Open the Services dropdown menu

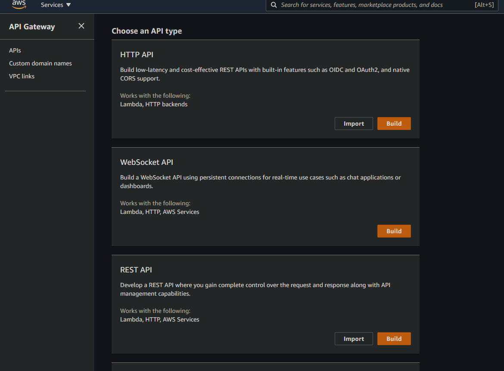click(x=55, y=5)
